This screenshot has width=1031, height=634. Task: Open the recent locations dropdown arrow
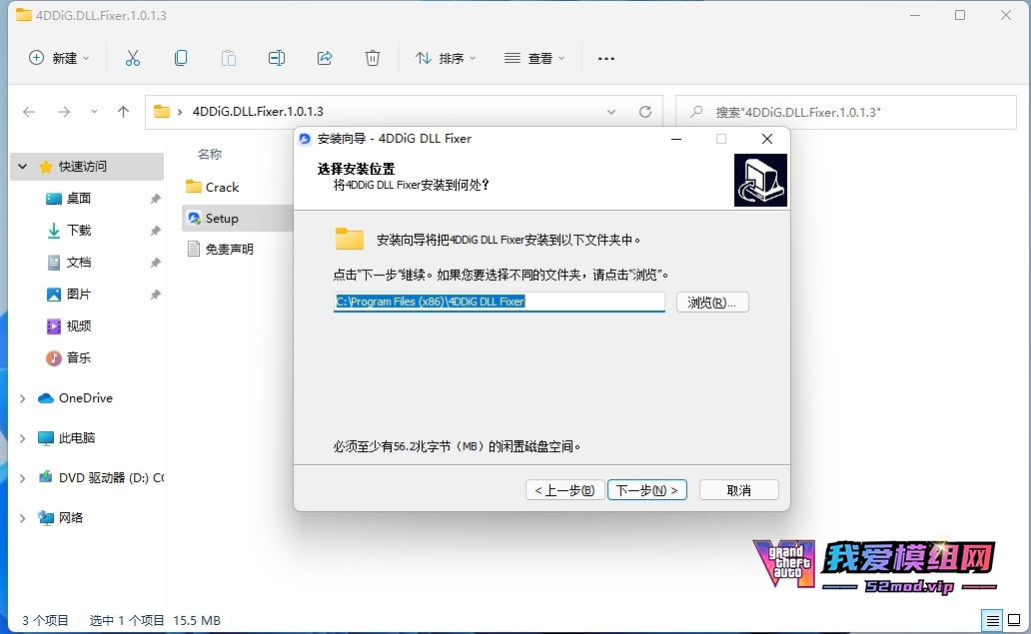(94, 112)
